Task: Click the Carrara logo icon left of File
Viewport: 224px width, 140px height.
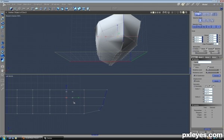Action: [4, 4]
